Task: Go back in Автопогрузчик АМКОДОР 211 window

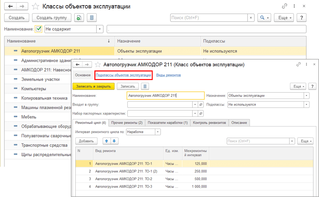Action: (77, 64)
